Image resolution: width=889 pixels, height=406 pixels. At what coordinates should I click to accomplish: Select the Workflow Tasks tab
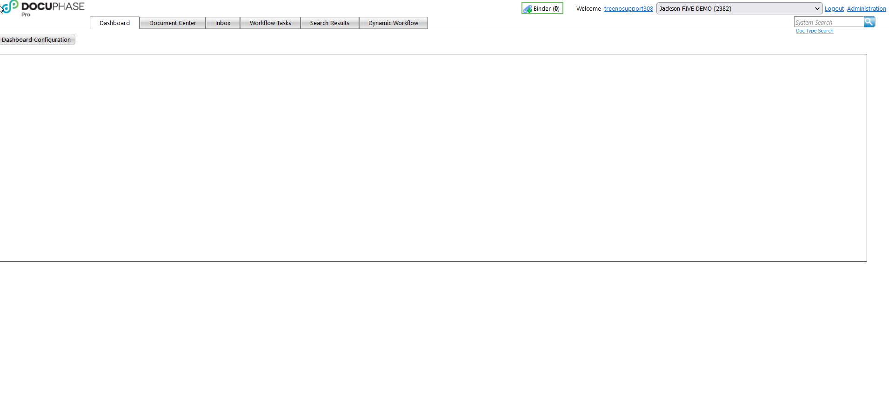pos(270,23)
